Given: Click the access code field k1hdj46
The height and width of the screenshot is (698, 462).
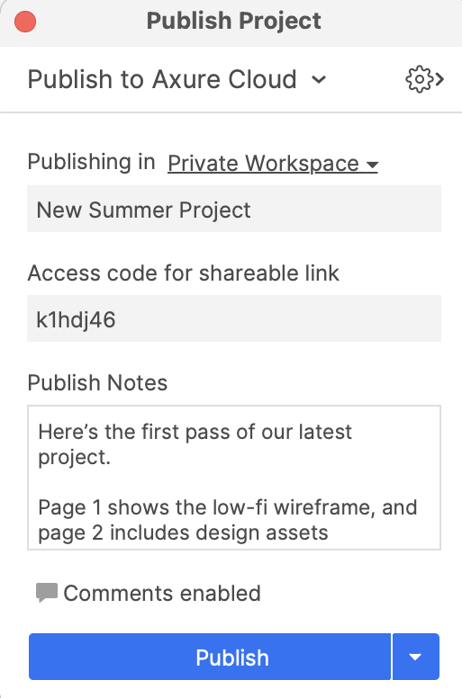Looking at the screenshot, I should [234, 318].
